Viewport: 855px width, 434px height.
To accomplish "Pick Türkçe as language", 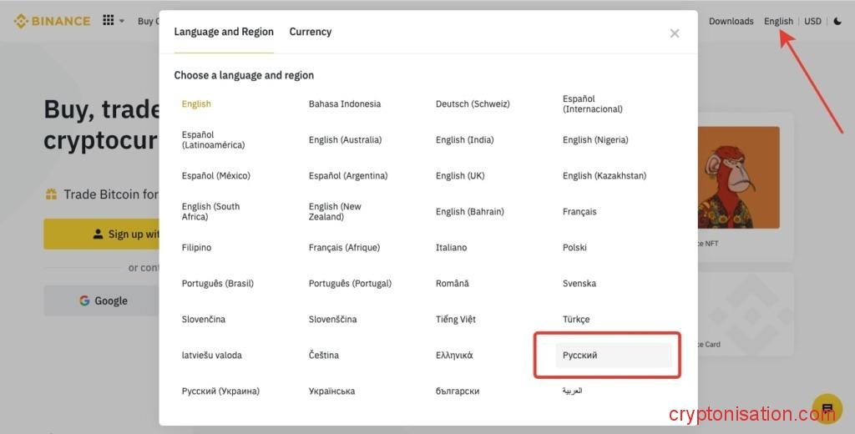I will click(x=576, y=320).
